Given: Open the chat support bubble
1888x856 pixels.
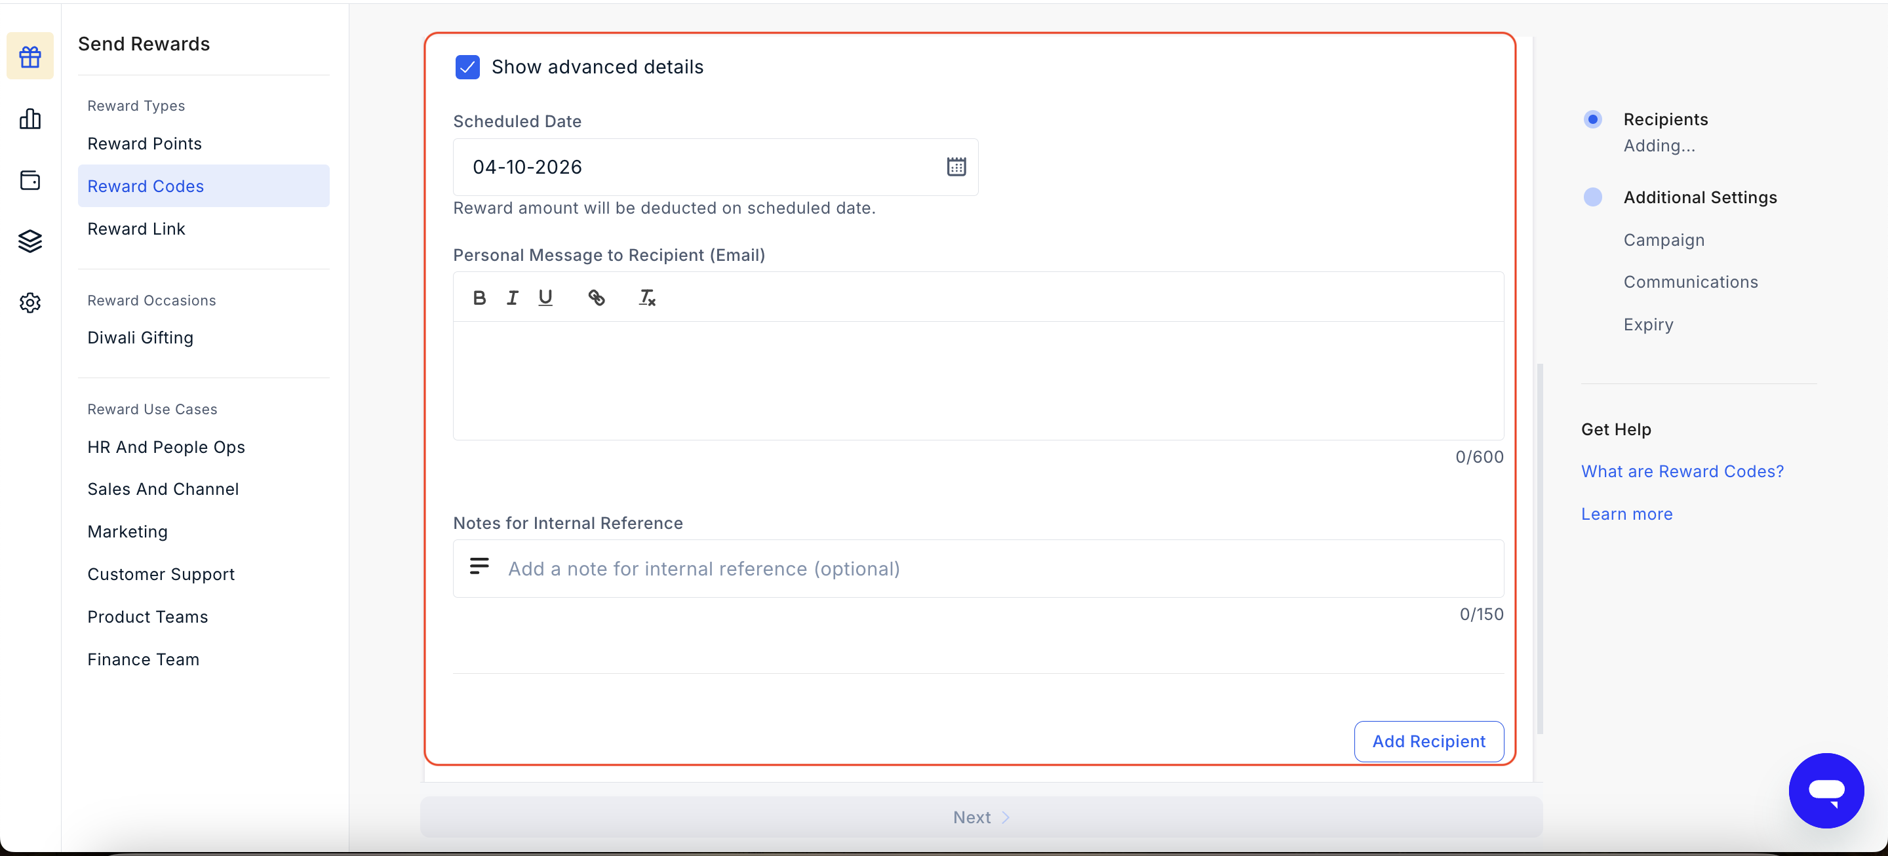Looking at the screenshot, I should [x=1826, y=790].
